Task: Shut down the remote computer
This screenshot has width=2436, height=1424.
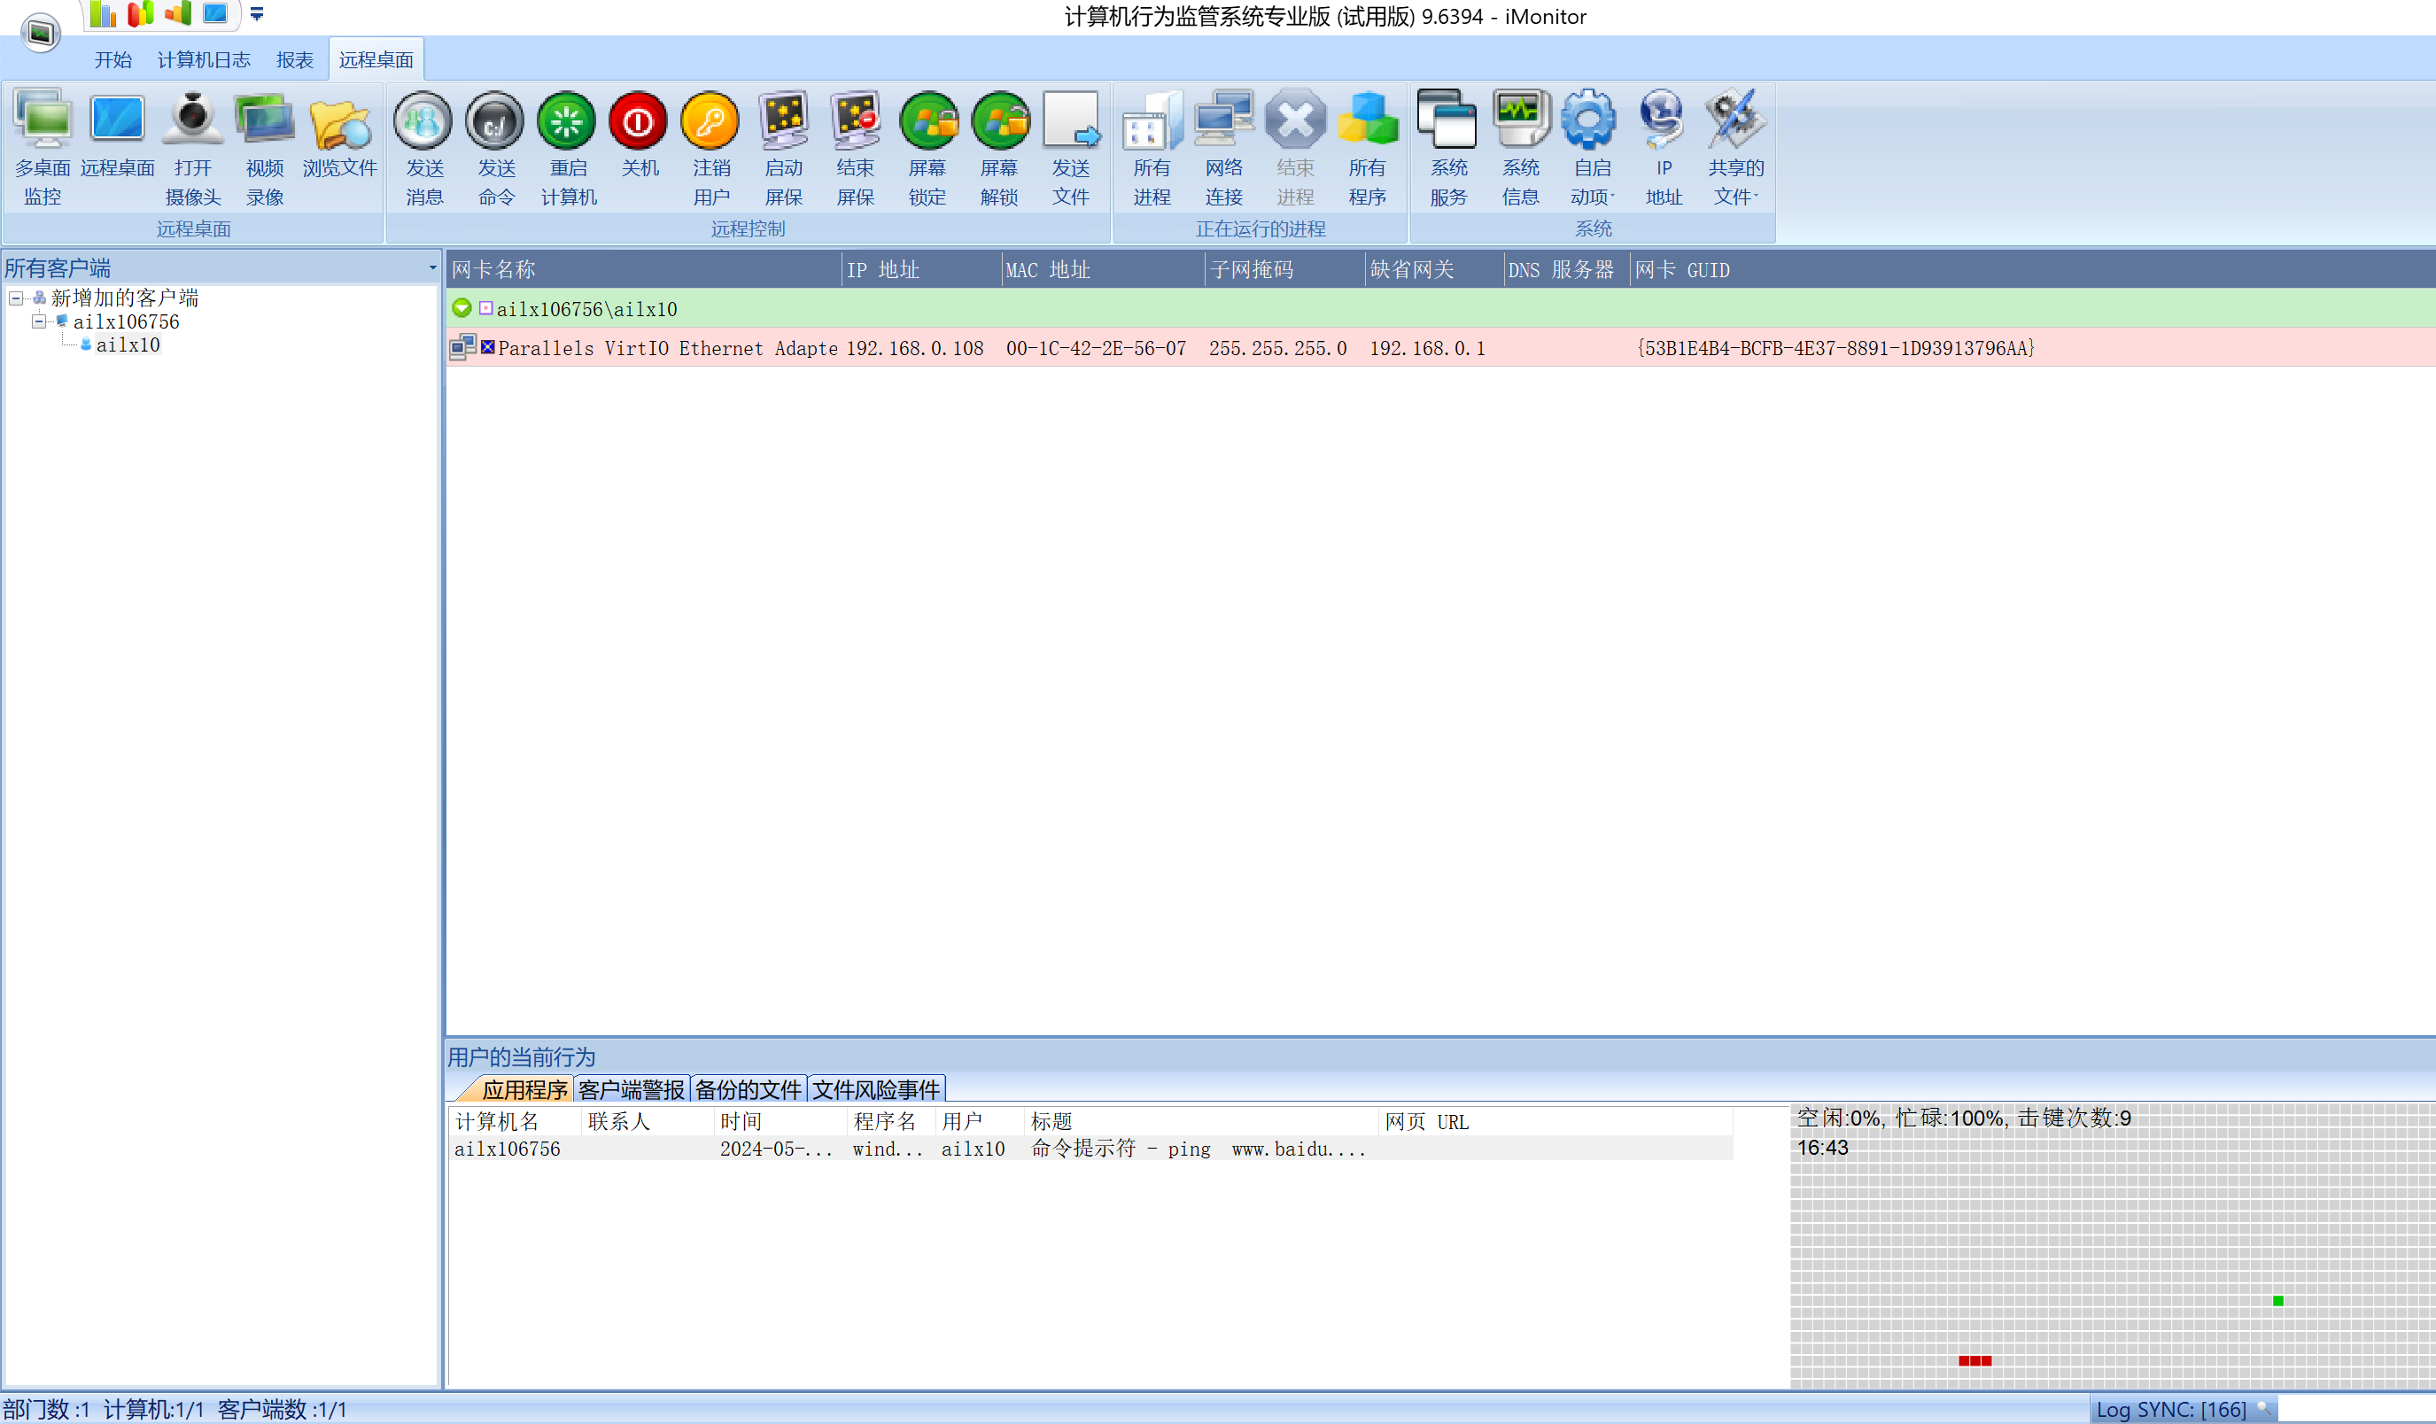Action: pos(639,135)
